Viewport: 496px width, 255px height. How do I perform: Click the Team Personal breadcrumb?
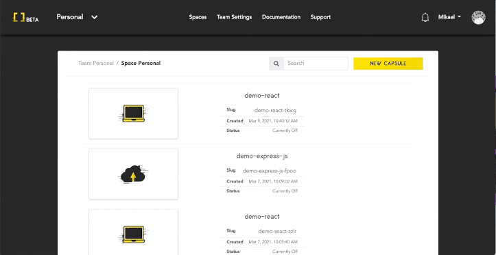[96, 63]
